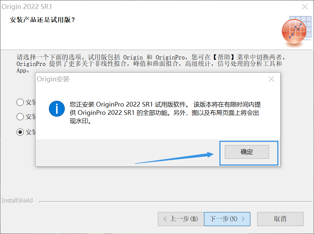Click the Origin安装 dialog title text
Image resolution: width=314 pixels, height=234 pixels.
[x=53, y=79]
